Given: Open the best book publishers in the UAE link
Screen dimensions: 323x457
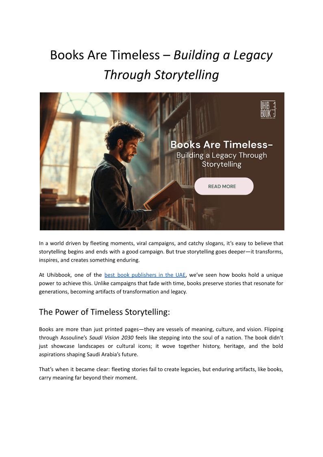Looking at the screenshot, I should tap(145, 275).
